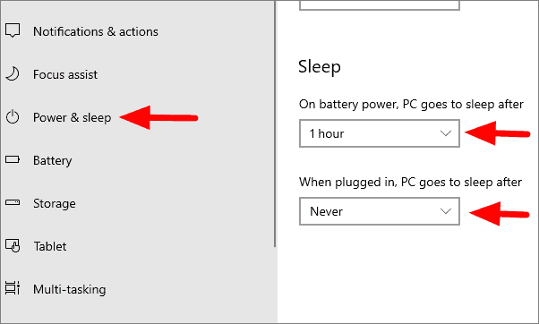539x324 pixels.
Task: Go to Focus assist settings
Action: pos(65,74)
